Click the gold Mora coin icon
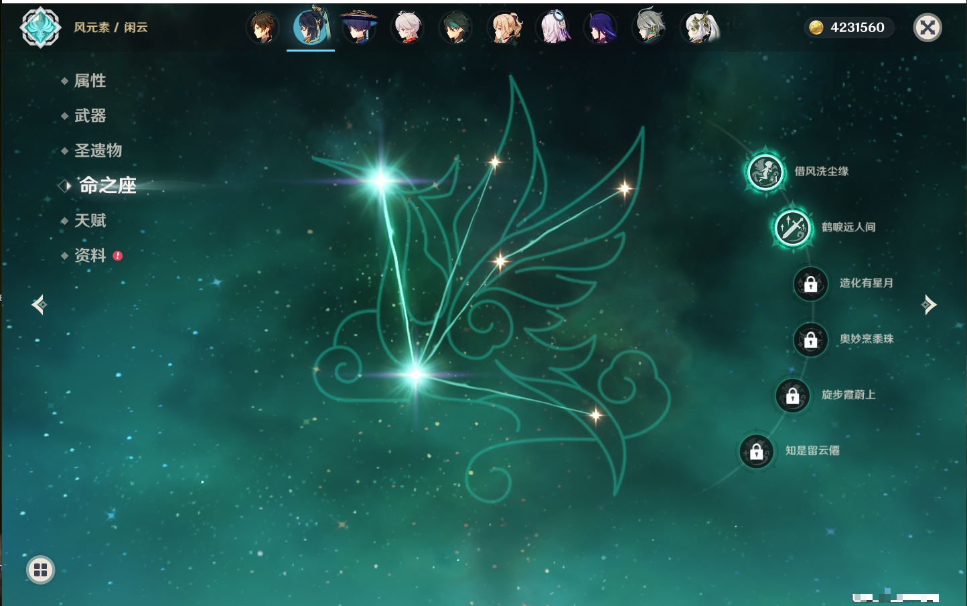Image resolution: width=967 pixels, height=606 pixels. click(x=816, y=27)
